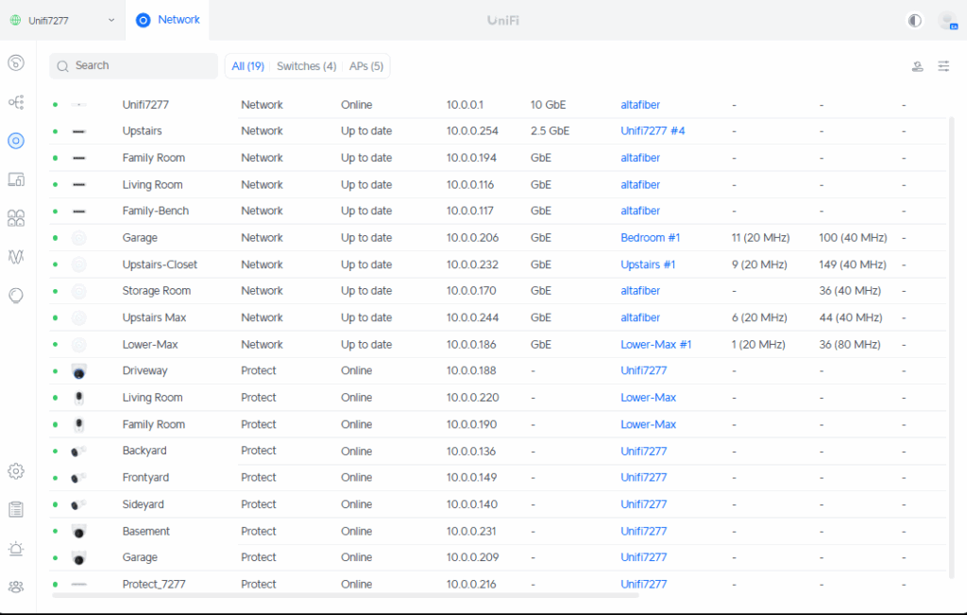Screen dimensions: 967x615
Task: Click the device update manager icon
Action: [917, 66]
